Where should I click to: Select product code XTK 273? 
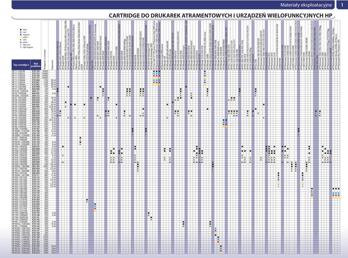coord(36,253)
